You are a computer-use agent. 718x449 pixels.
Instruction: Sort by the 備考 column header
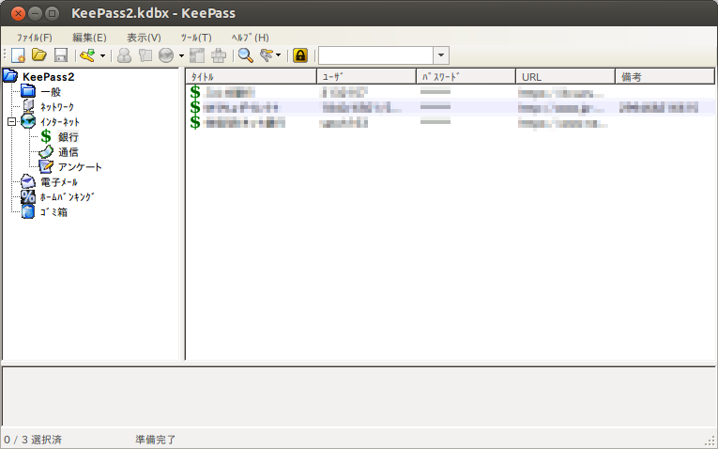coord(665,76)
